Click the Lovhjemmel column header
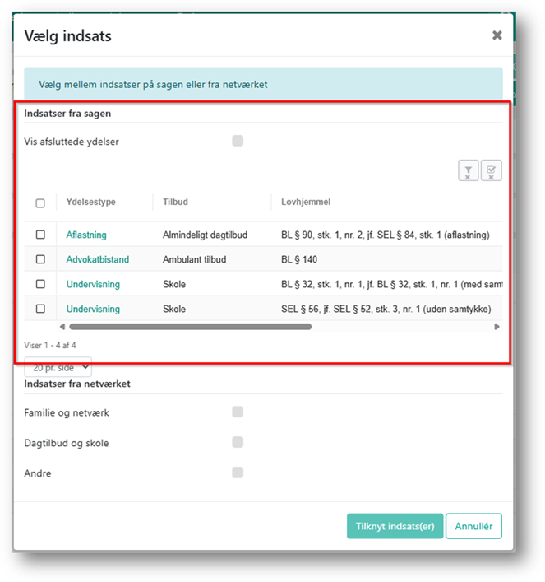The image size is (545, 582). pyautogui.click(x=306, y=202)
